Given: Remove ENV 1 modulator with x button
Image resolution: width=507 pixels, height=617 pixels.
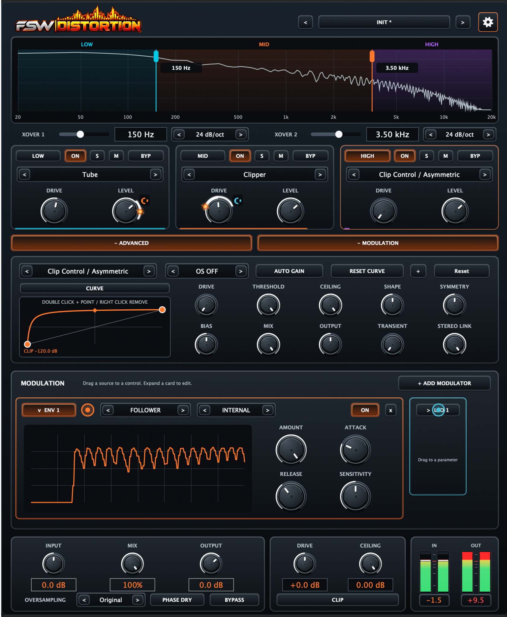Looking at the screenshot, I should (x=390, y=410).
